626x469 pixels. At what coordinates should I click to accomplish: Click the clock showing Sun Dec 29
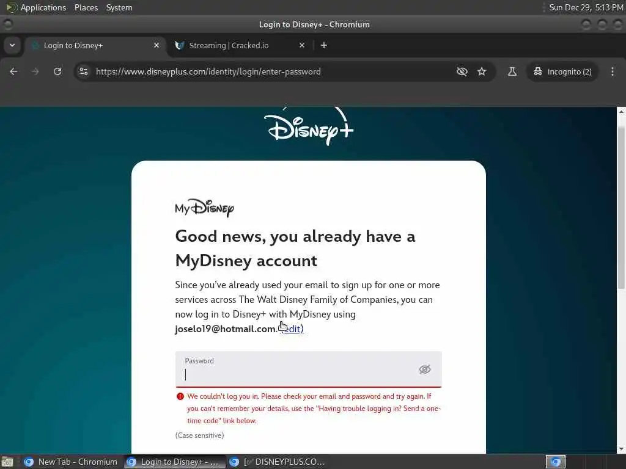[586, 7]
